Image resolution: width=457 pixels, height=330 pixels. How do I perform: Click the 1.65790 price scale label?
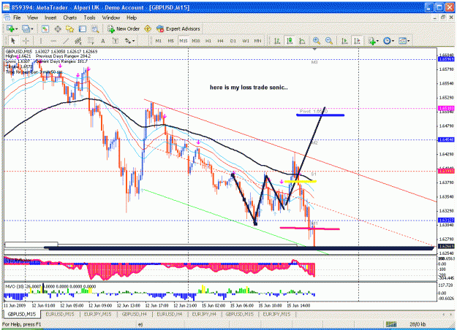pos(446,69)
